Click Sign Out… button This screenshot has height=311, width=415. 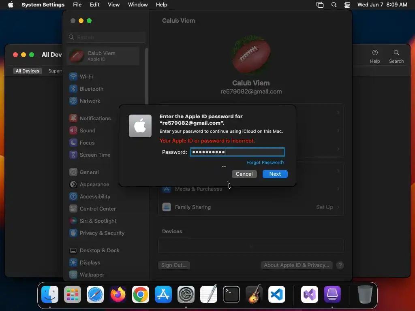174,265
